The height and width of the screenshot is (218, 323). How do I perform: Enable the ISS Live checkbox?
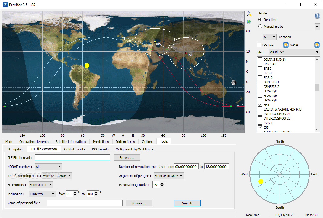point(259,45)
